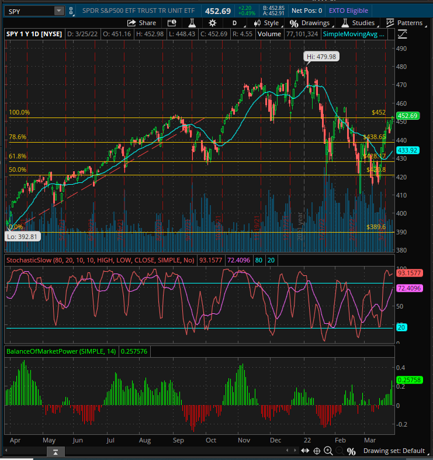Open the Style menu
433x460 pixels.
[x=266, y=23]
